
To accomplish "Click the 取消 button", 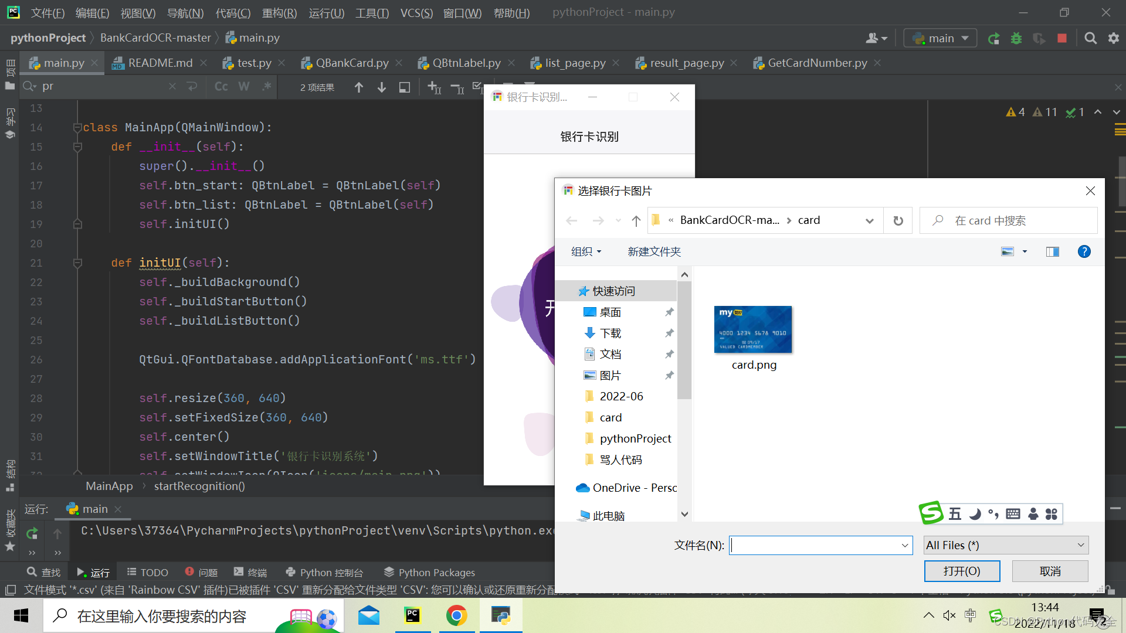I will click(x=1050, y=571).
